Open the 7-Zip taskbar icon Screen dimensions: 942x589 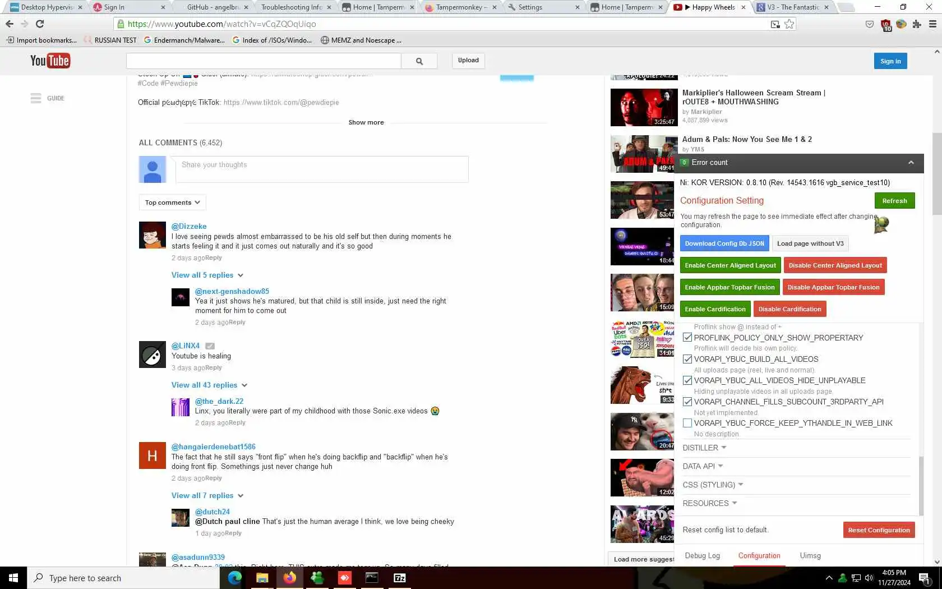point(399,578)
